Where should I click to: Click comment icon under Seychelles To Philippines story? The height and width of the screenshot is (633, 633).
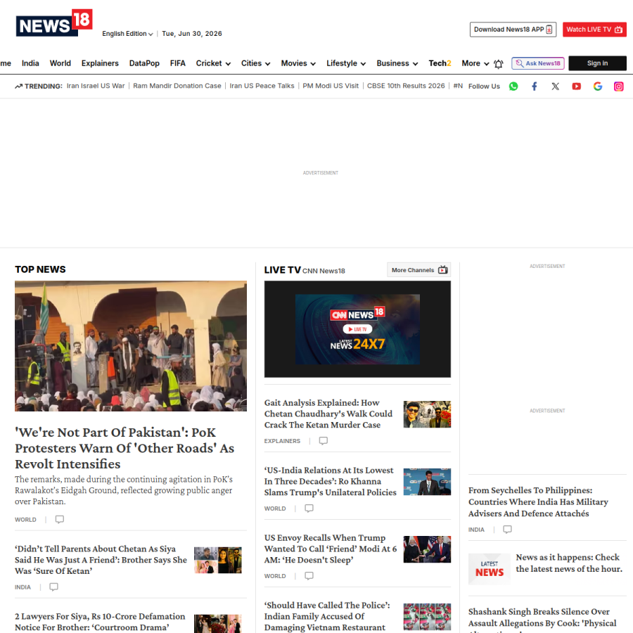[507, 529]
